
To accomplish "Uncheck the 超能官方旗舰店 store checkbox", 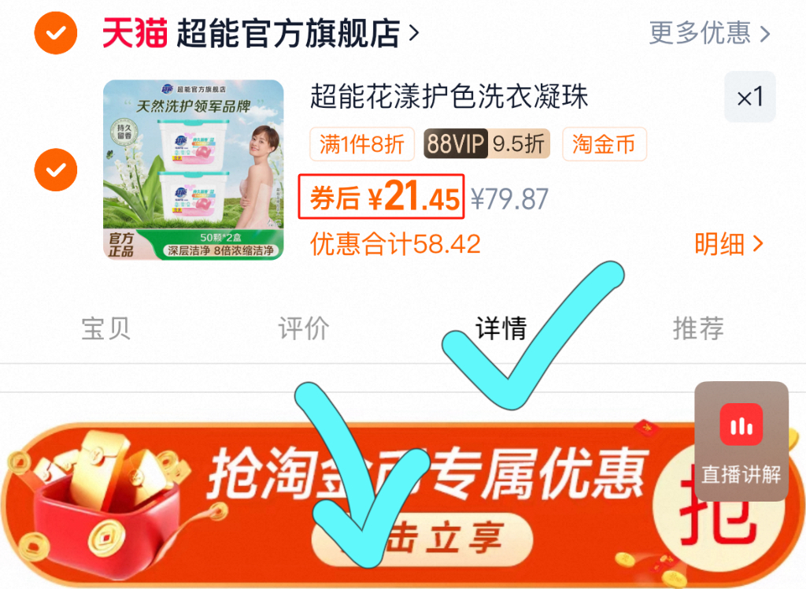I will 56,33.
